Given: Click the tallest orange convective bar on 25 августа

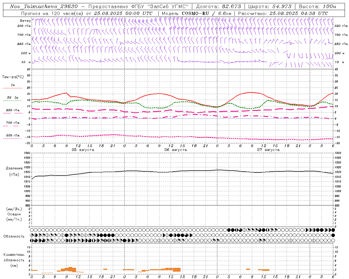Looking at the screenshot, I should click(70, 269).
